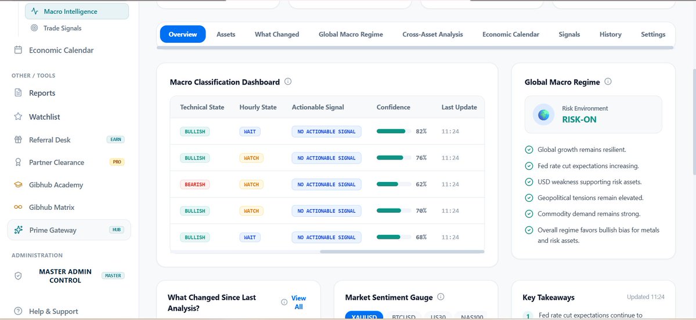Click info icon beside Market Sentiment Gauge

pos(441,297)
